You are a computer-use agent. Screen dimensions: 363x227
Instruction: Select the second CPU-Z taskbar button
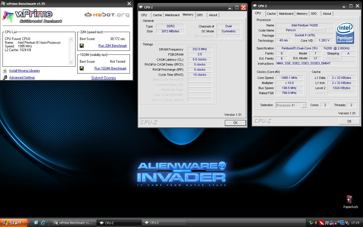point(164,223)
